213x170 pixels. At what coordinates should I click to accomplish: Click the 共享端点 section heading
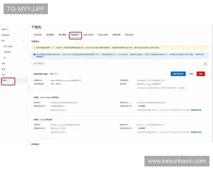coord(35,144)
